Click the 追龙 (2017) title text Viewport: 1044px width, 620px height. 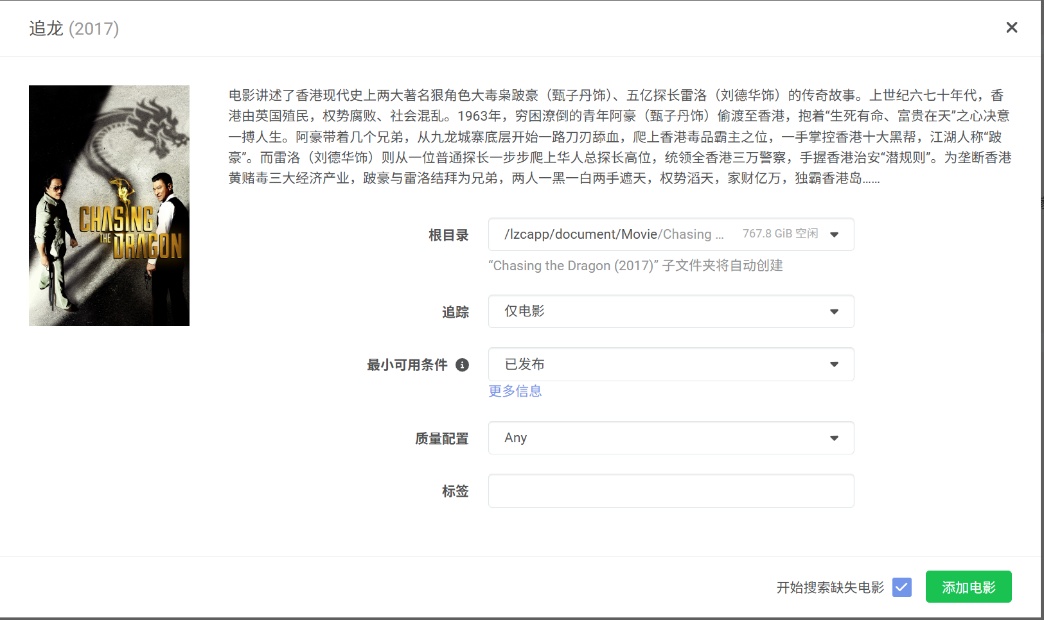tap(74, 28)
